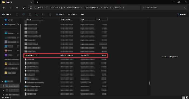This screenshot has height=99, width=189.
Task: Click the SCANPST.EXE application icon
Action: [x=26, y=55]
